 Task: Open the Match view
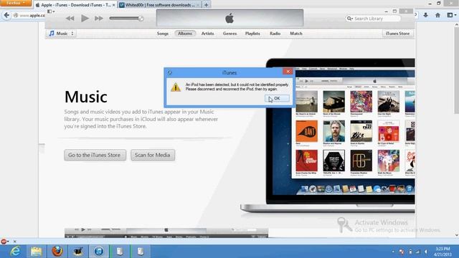(x=296, y=34)
